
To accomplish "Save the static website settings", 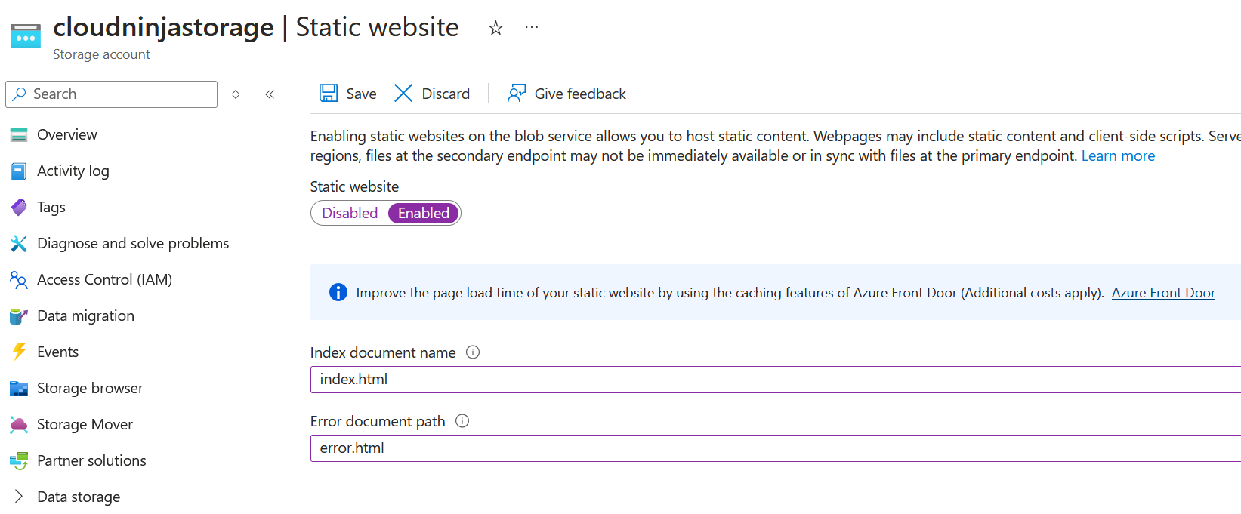I will pos(348,94).
